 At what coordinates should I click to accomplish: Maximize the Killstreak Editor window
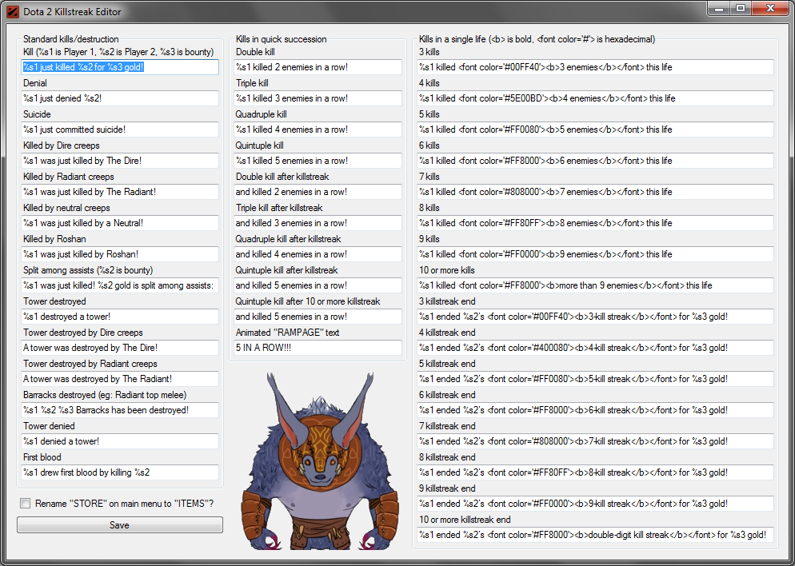741,8
